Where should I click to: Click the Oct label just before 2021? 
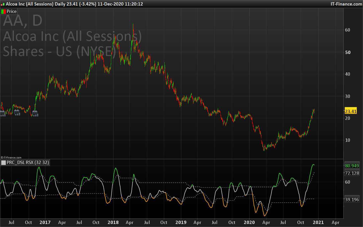(301, 222)
